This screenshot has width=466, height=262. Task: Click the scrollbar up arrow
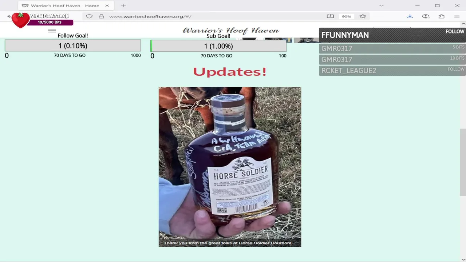pos(463,24)
